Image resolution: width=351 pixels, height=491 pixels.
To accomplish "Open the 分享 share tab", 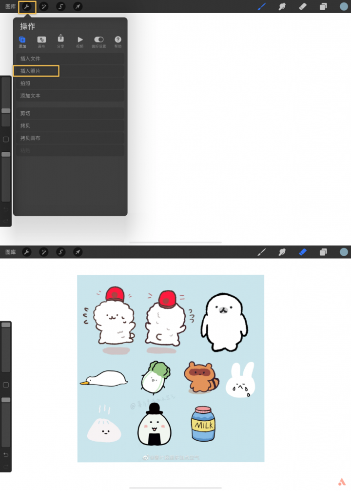I will tap(60, 41).
